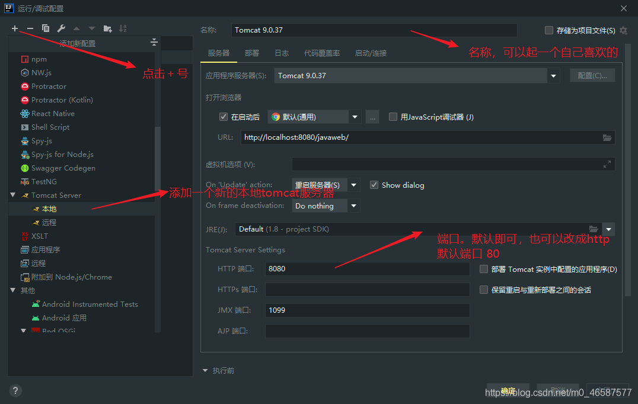Remove configuration with the minus icon
This screenshot has height=404, width=638.
30,28
